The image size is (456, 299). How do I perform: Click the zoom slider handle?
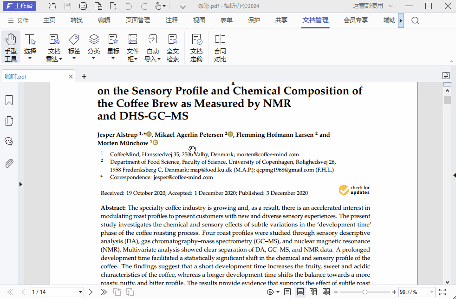point(365,292)
